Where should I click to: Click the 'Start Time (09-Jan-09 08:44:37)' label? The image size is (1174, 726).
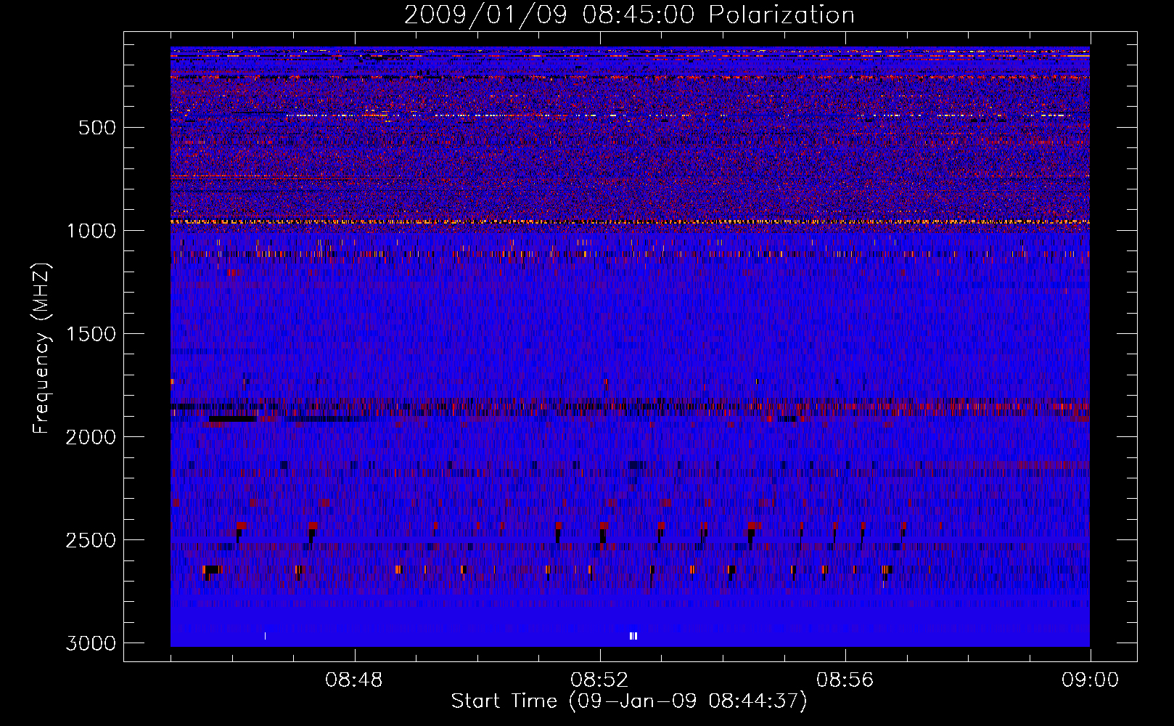629,701
